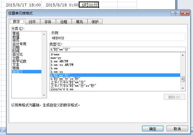Switch to the 字体 tab
193x136 pixels.
(48, 22)
